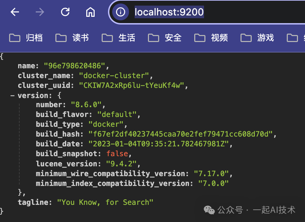This screenshot has width=305, height=222.
Task: Open the 安全 bookmarks folder
Action: pos(165,38)
